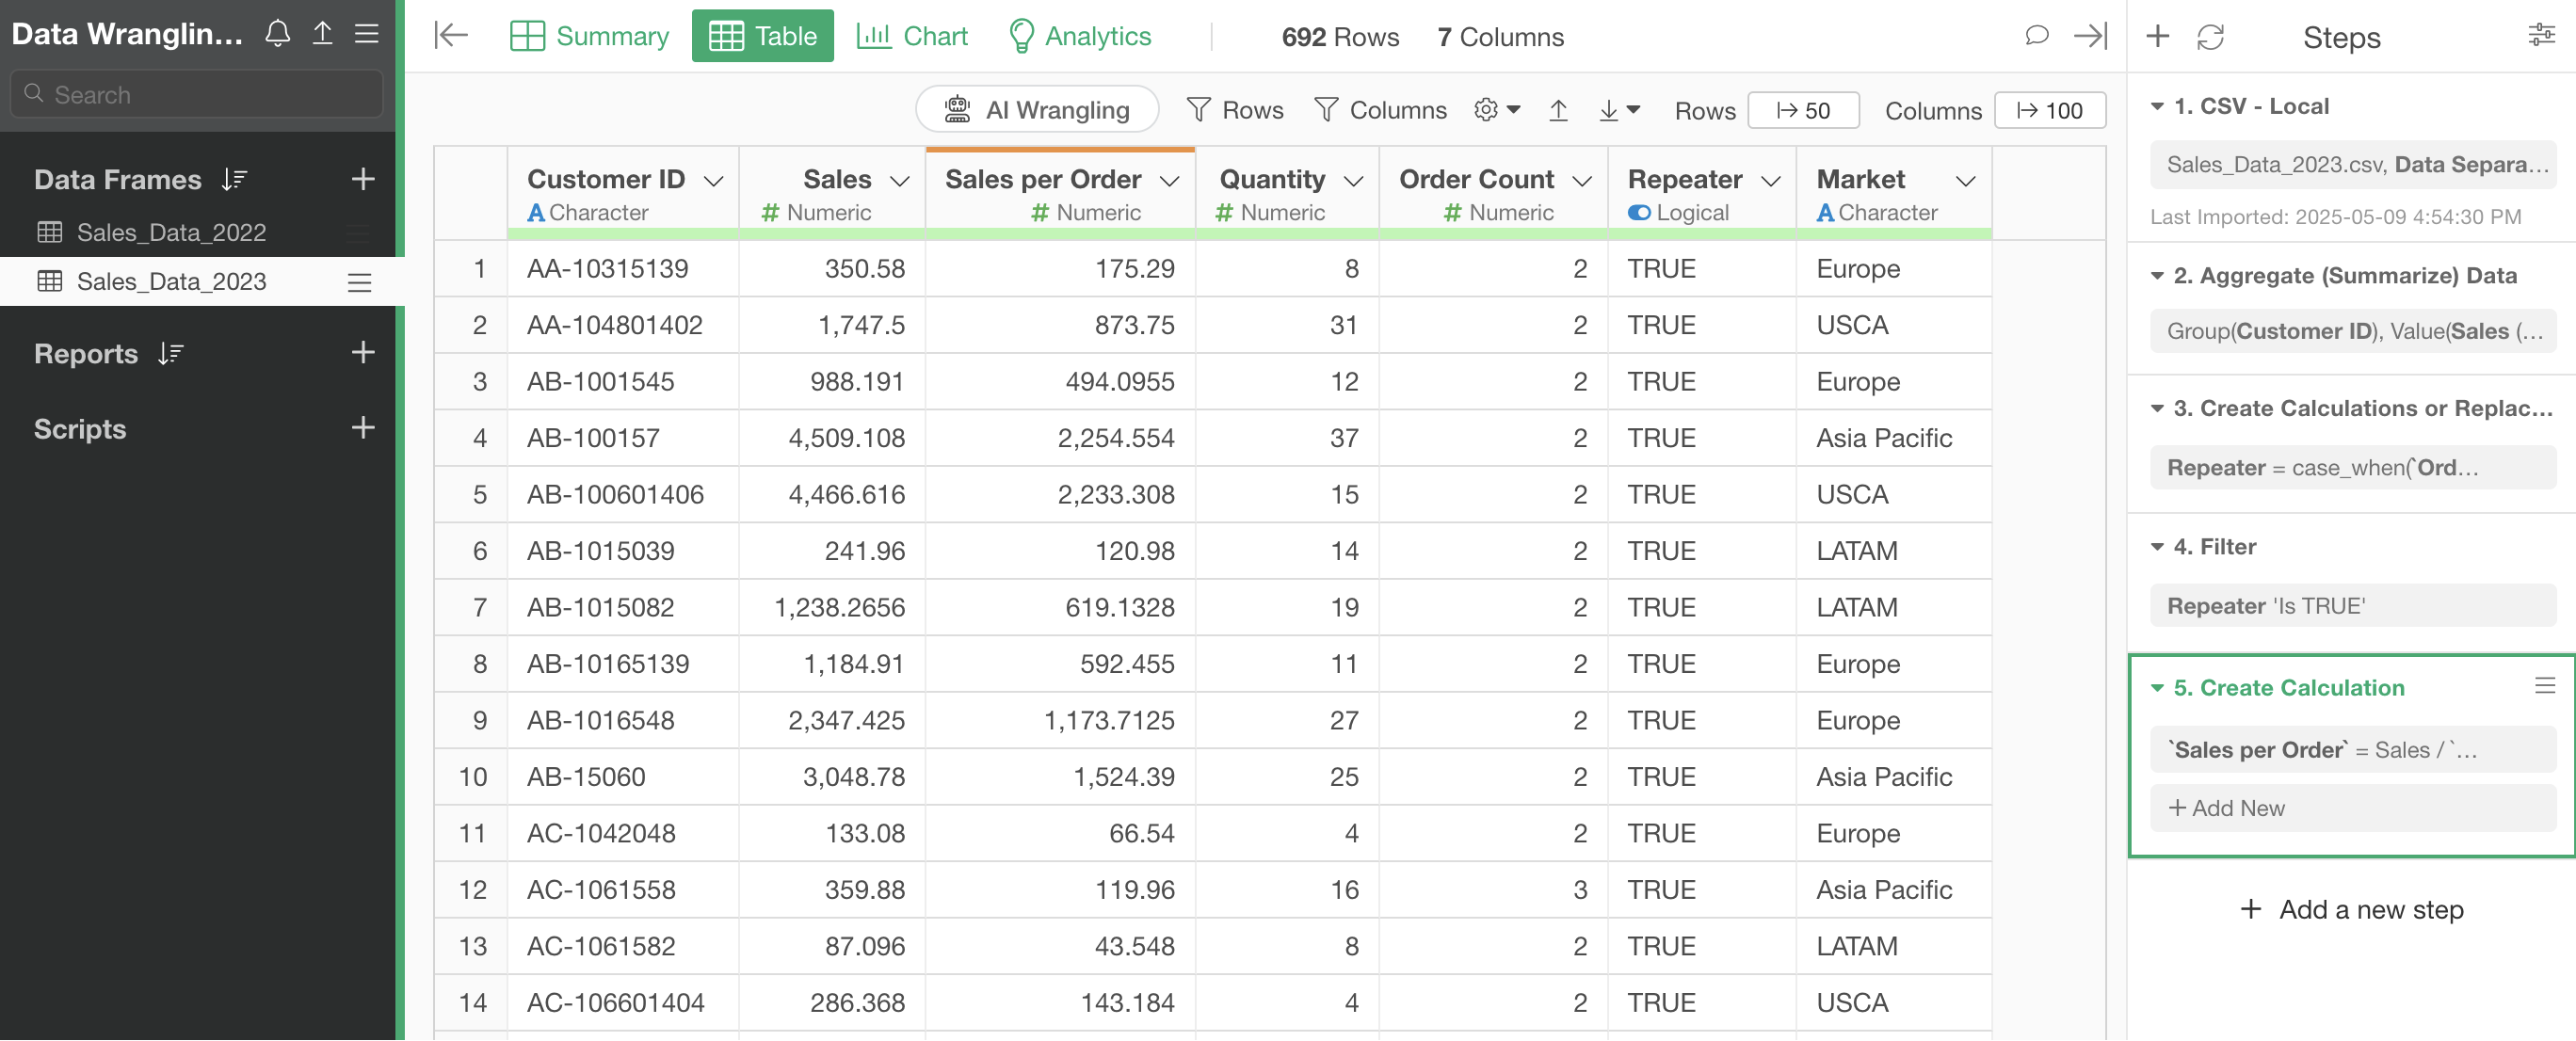The width and height of the screenshot is (2576, 1041).
Task: Add a new Data Frame
Action: tap(363, 179)
